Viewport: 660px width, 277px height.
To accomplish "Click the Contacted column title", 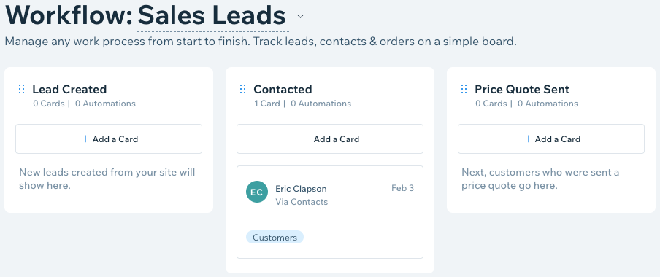I will tap(283, 89).
